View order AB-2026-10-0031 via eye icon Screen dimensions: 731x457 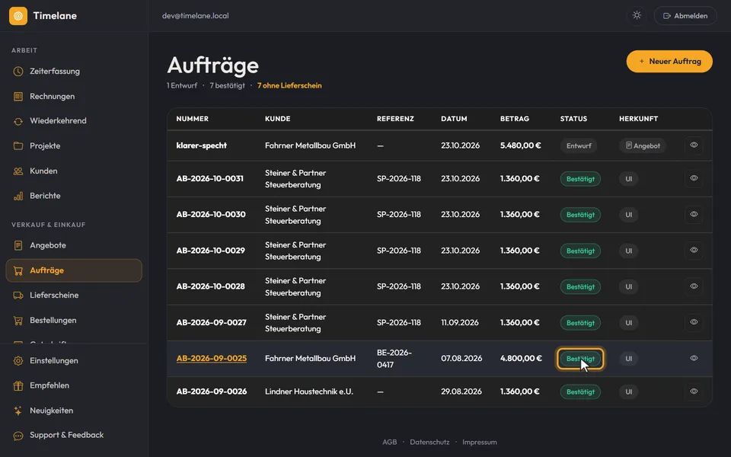click(x=694, y=178)
